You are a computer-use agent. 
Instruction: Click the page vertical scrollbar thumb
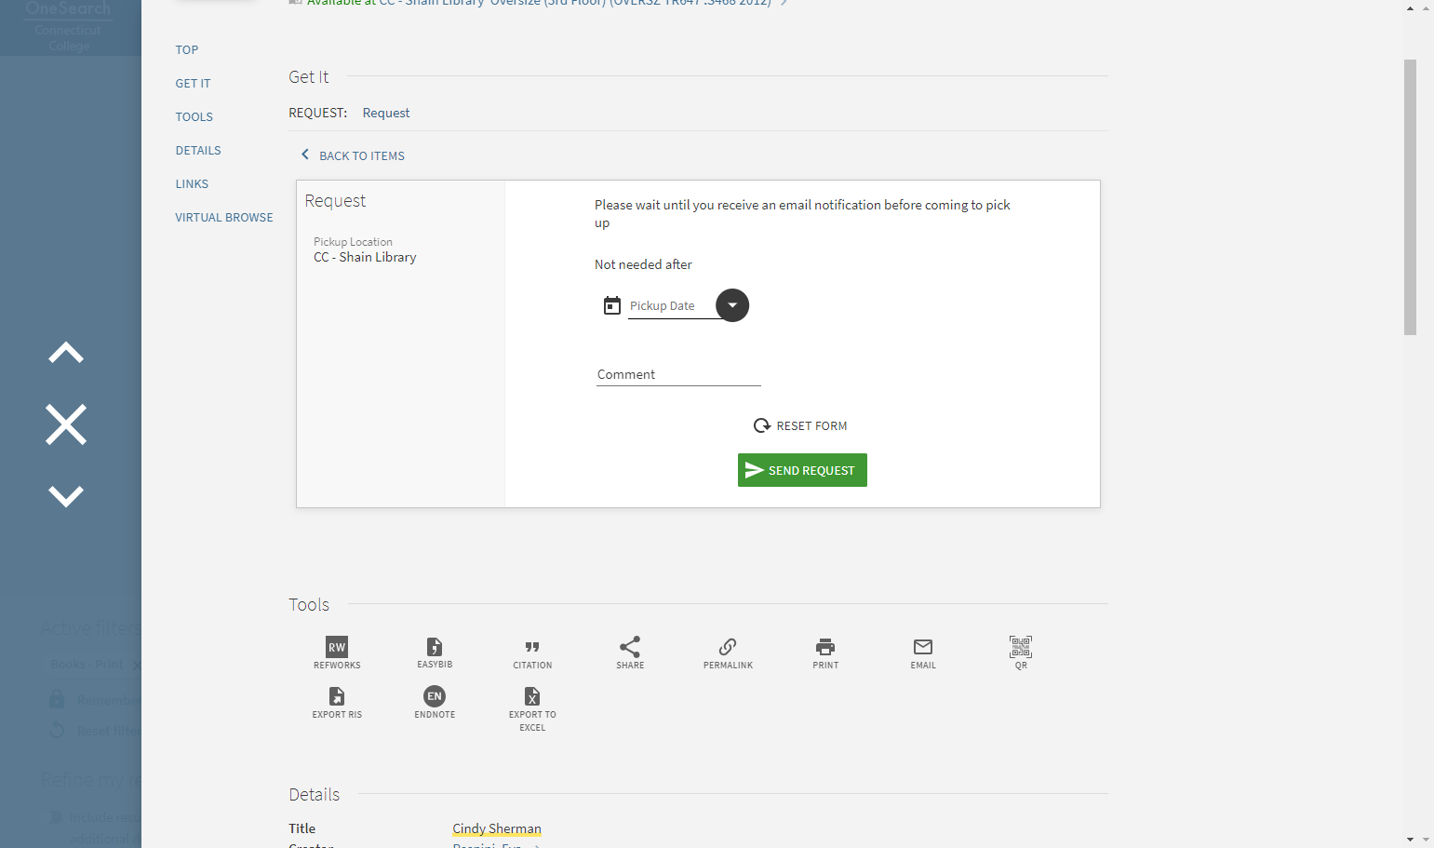(x=1410, y=197)
